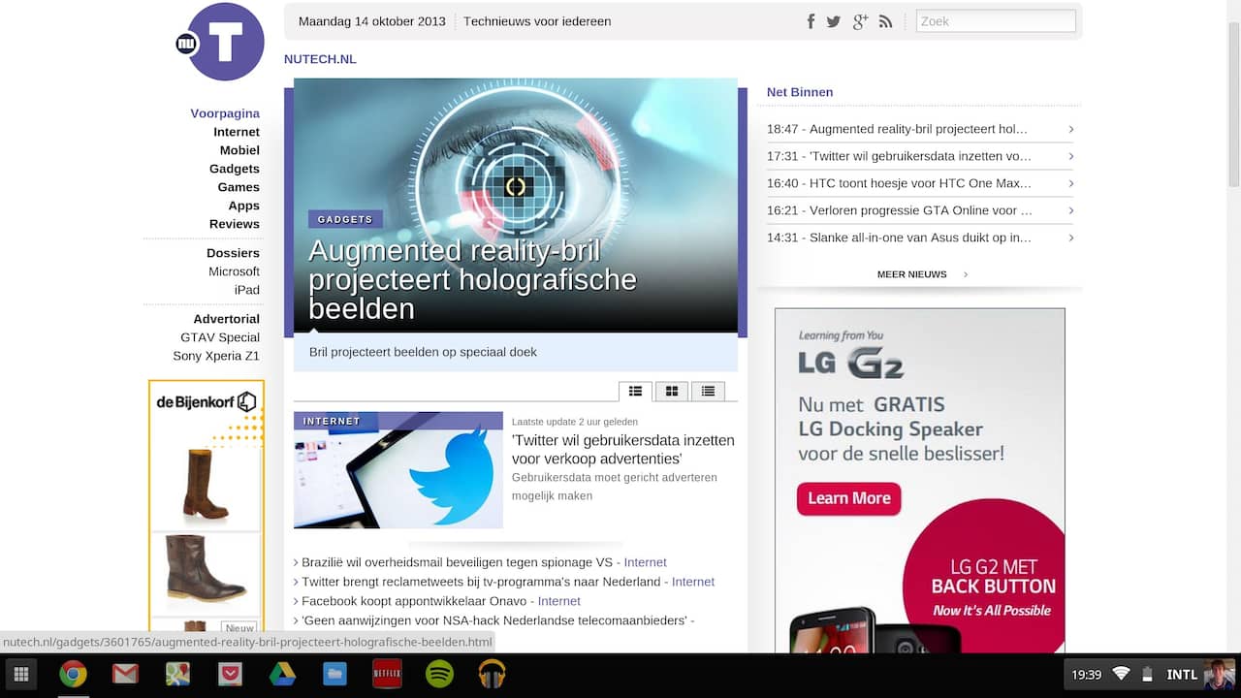
Task: Open Google Play Music headphones icon
Action: [492, 674]
